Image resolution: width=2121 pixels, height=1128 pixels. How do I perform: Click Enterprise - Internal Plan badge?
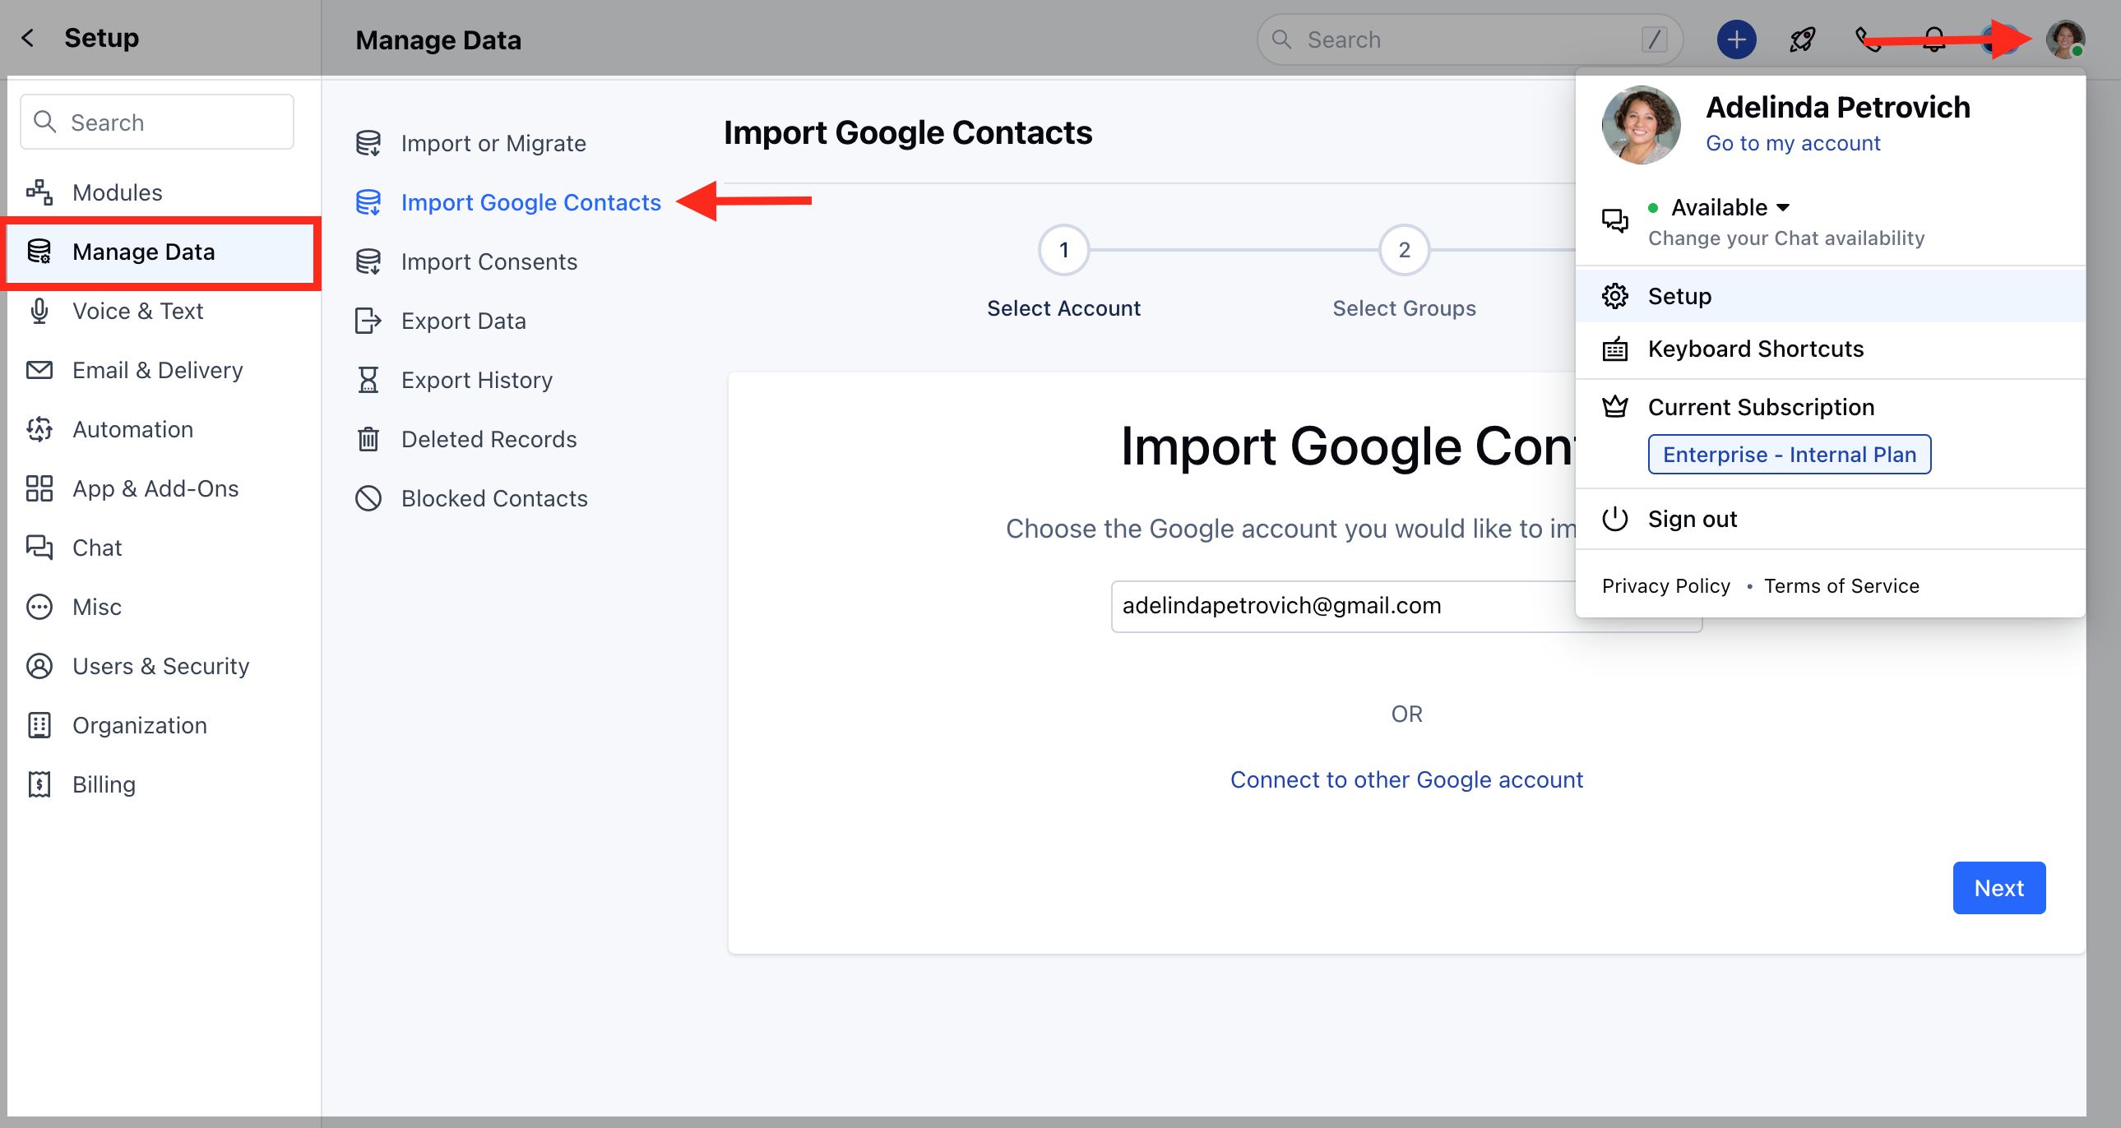tap(1789, 455)
